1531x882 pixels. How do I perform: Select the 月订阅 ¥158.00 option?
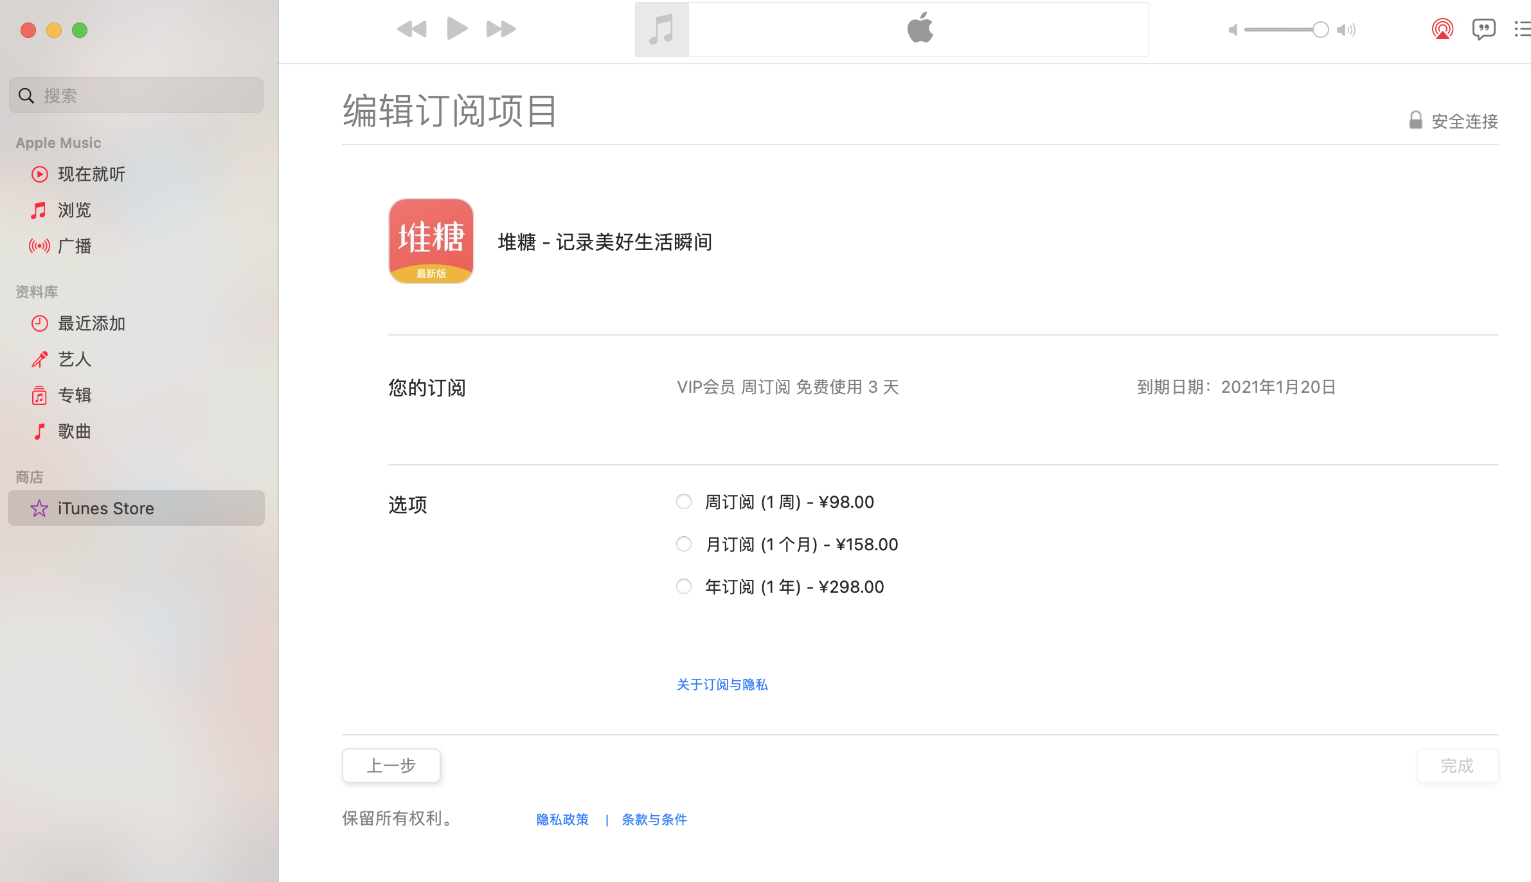[684, 544]
